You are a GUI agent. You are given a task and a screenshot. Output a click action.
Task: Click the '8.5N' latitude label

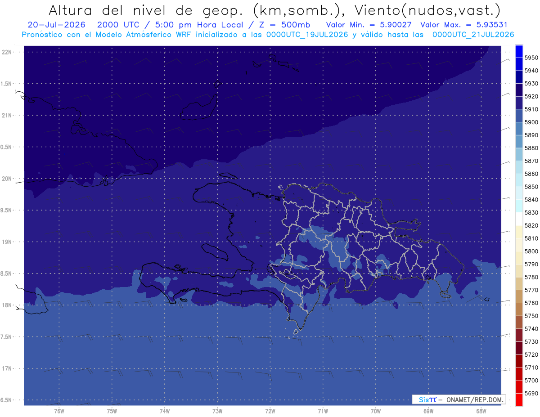[7, 274]
